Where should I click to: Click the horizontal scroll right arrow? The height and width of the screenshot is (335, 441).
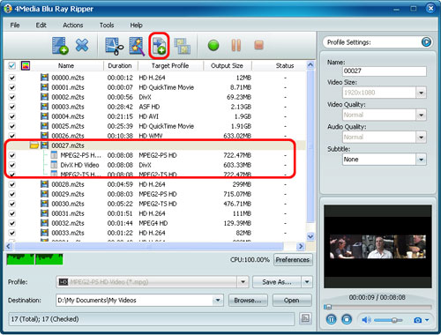(301, 246)
